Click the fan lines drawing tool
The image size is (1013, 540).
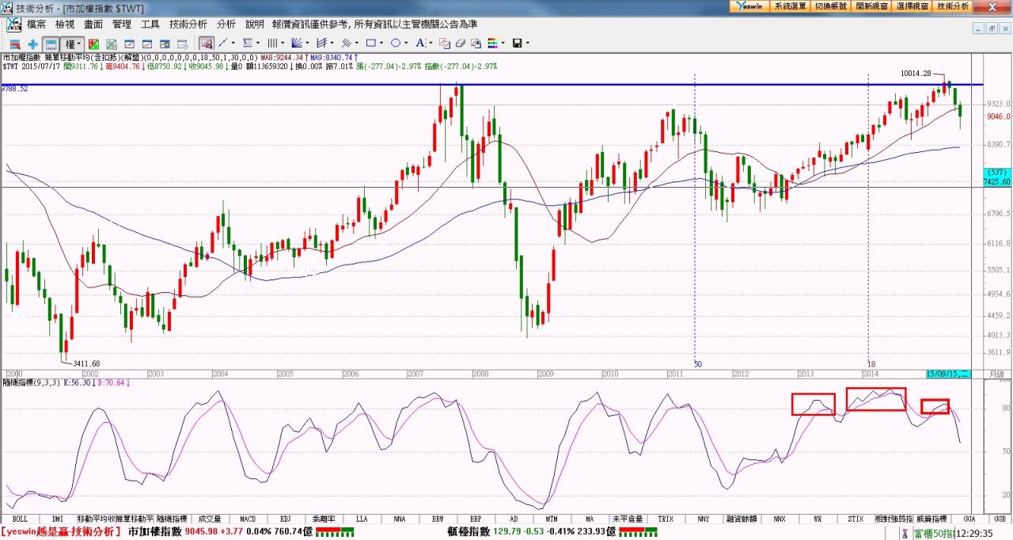pyautogui.click(x=298, y=43)
